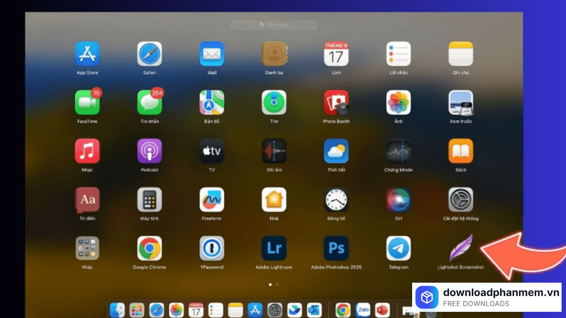566x318 pixels.
Task: Switch to second Launchpad page dot
Action: [x=277, y=285]
